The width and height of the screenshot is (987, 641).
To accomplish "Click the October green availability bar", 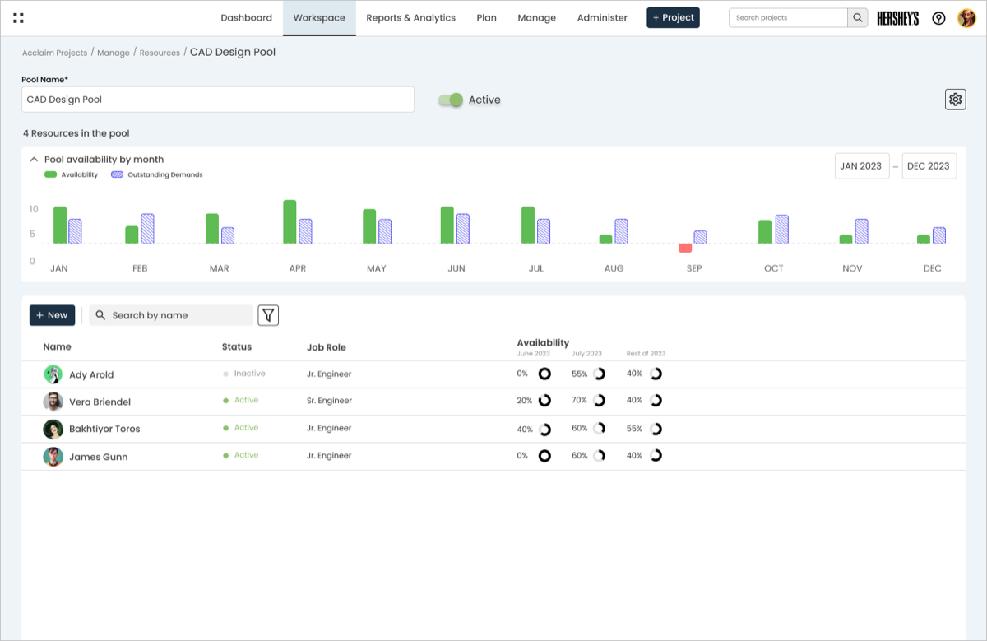I will [765, 232].
